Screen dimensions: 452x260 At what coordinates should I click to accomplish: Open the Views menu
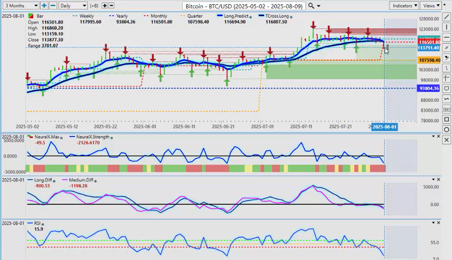[431, 6]
